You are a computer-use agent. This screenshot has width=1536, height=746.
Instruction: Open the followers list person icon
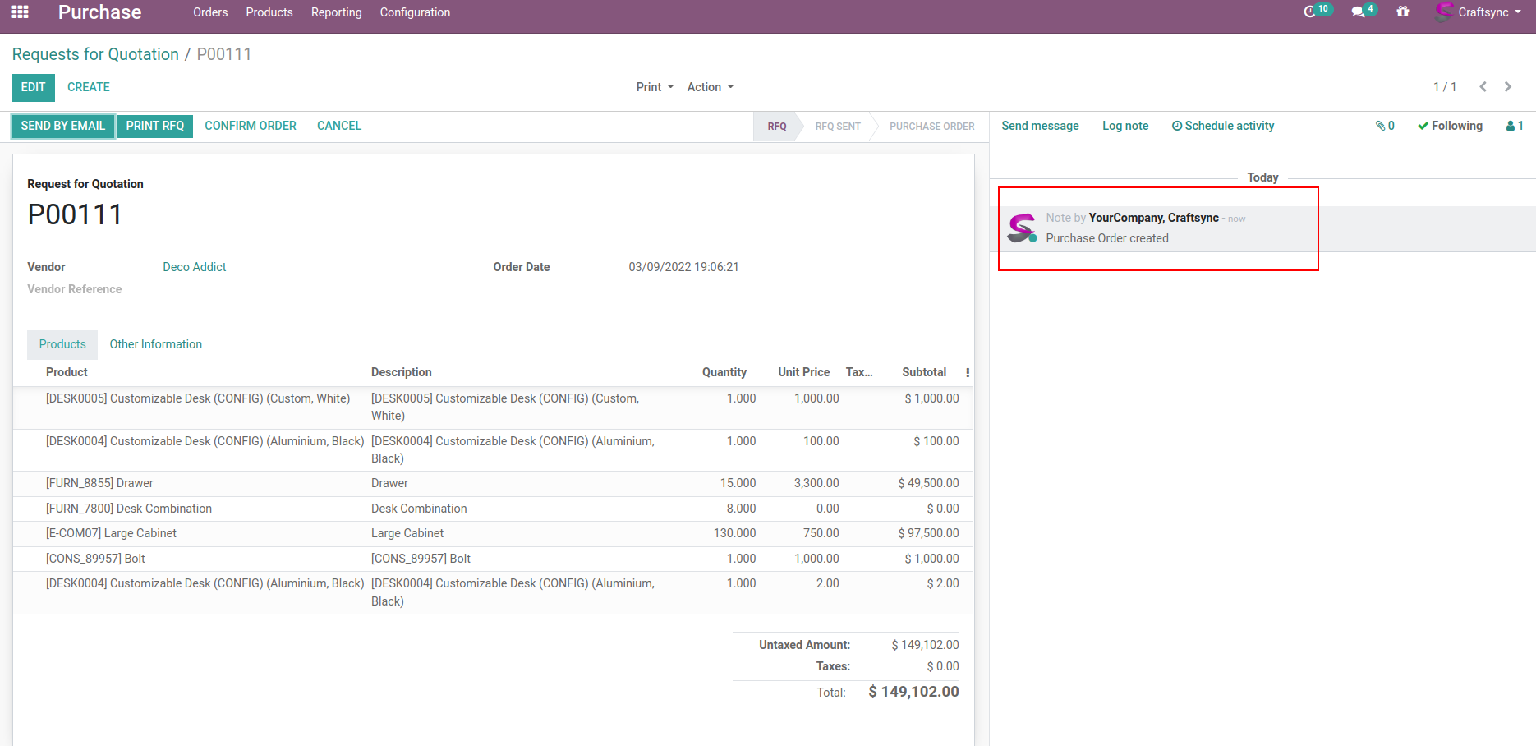pyautogui.click(x=1515, y=126)
